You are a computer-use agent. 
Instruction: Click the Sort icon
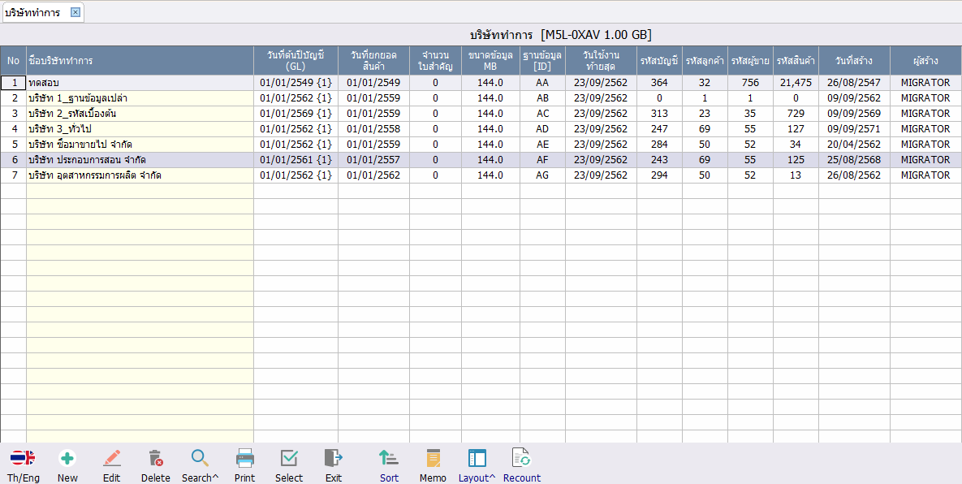click(389, 458)
